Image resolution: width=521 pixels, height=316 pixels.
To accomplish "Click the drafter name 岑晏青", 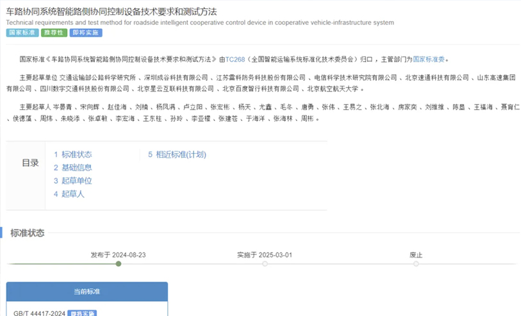I will click(x=62, y=107).
